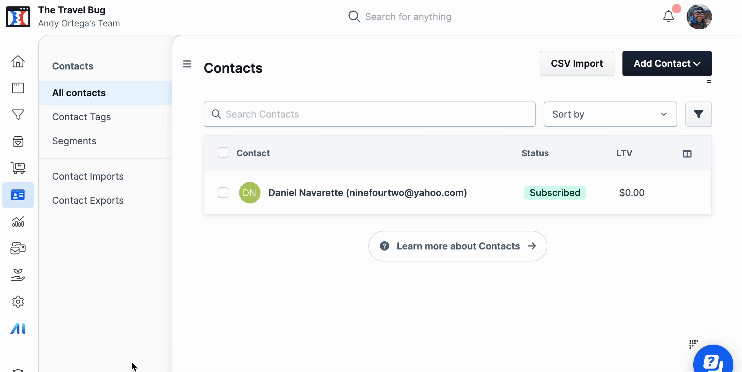
Task: Click the AI assistant sidebar icon
Action: click(18, 329)
